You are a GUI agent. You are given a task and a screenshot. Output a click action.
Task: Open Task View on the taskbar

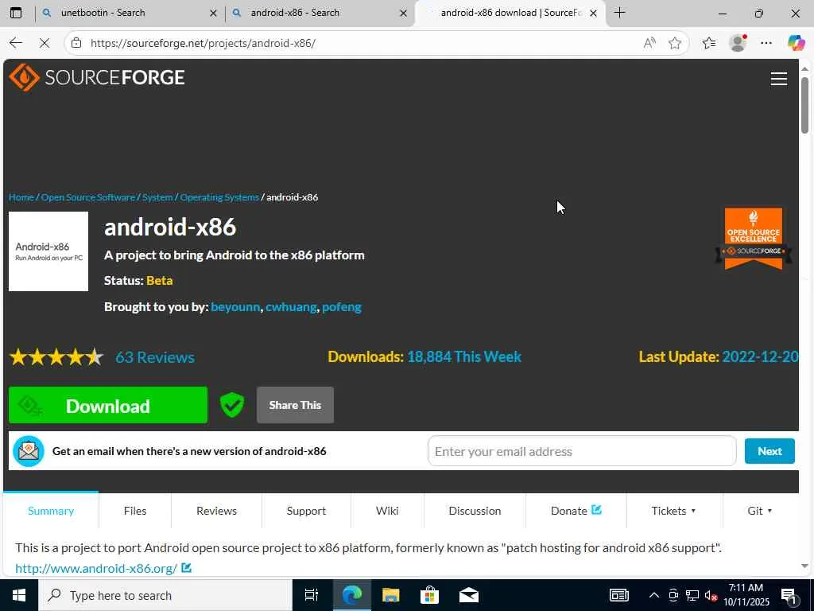(x=311, y=595)
